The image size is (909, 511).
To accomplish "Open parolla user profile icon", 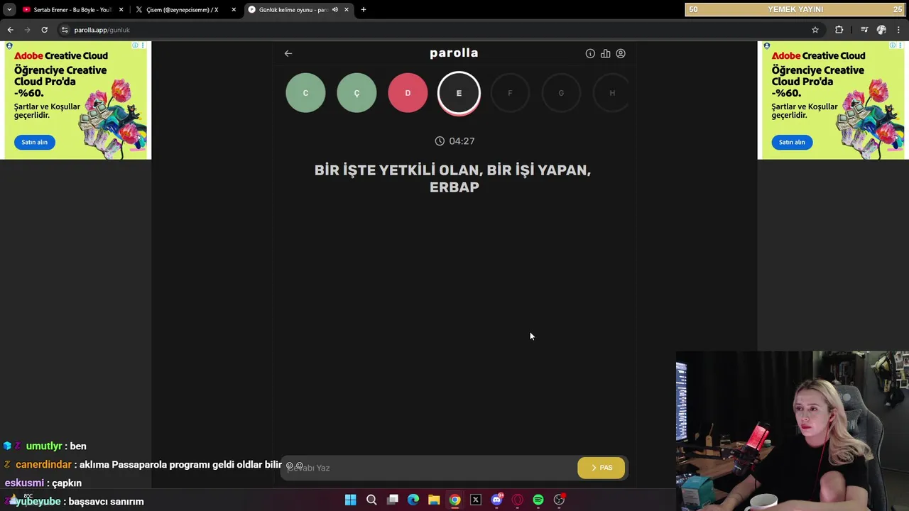I will (x=621, y=53).
